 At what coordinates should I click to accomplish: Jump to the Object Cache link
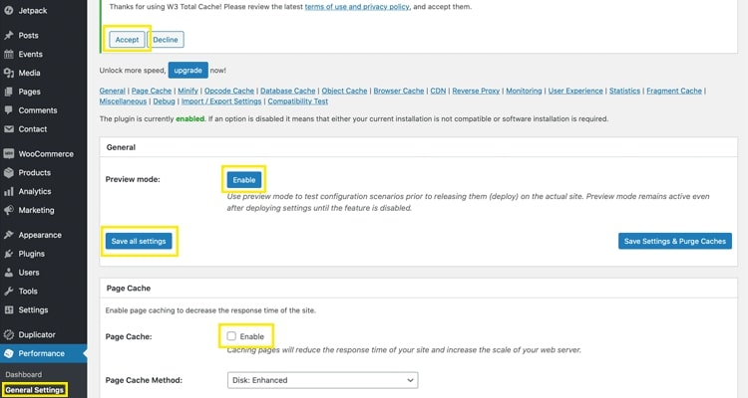point(344,91)
